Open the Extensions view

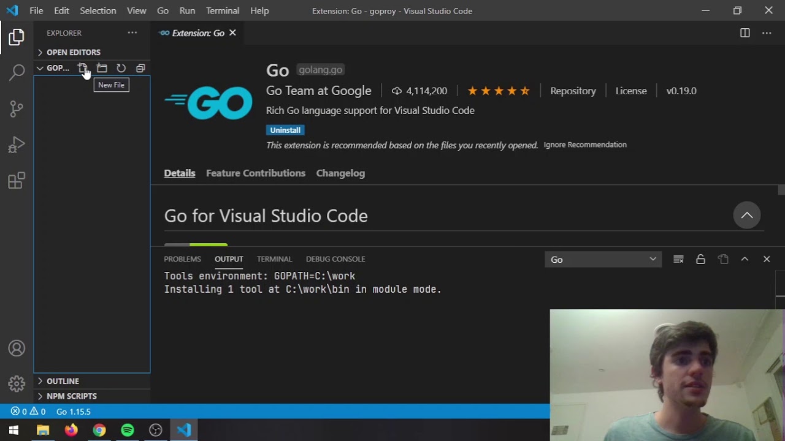17,181
